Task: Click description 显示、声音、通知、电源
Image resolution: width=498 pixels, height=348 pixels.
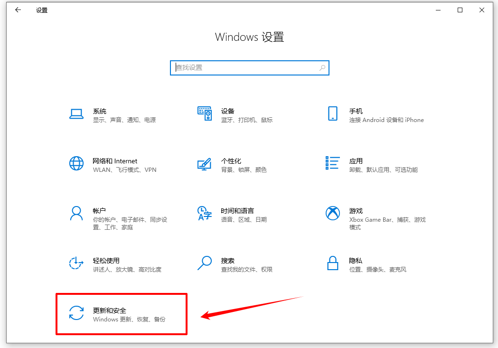Action: click(124, 120)
